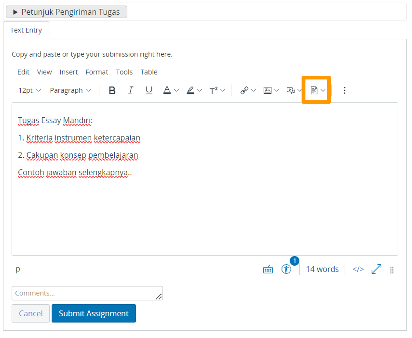The image size is (412, 338).
Task: Toggle fullscreen editor mode
Action: (376, 269)
